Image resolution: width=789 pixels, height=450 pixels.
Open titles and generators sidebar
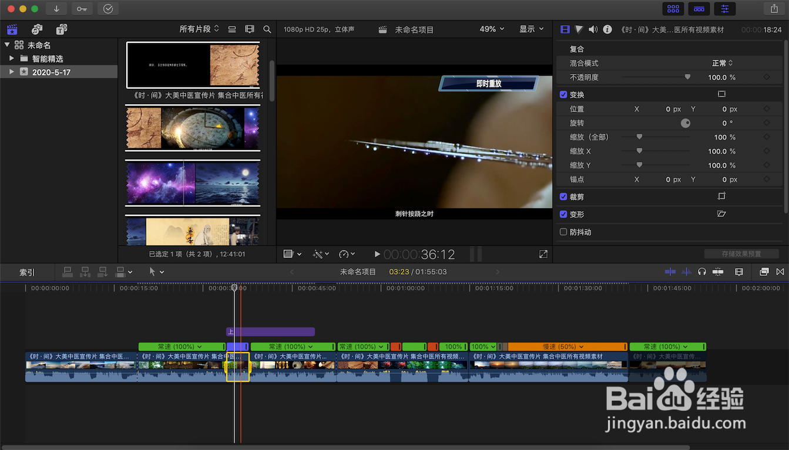tap(62, 29)
